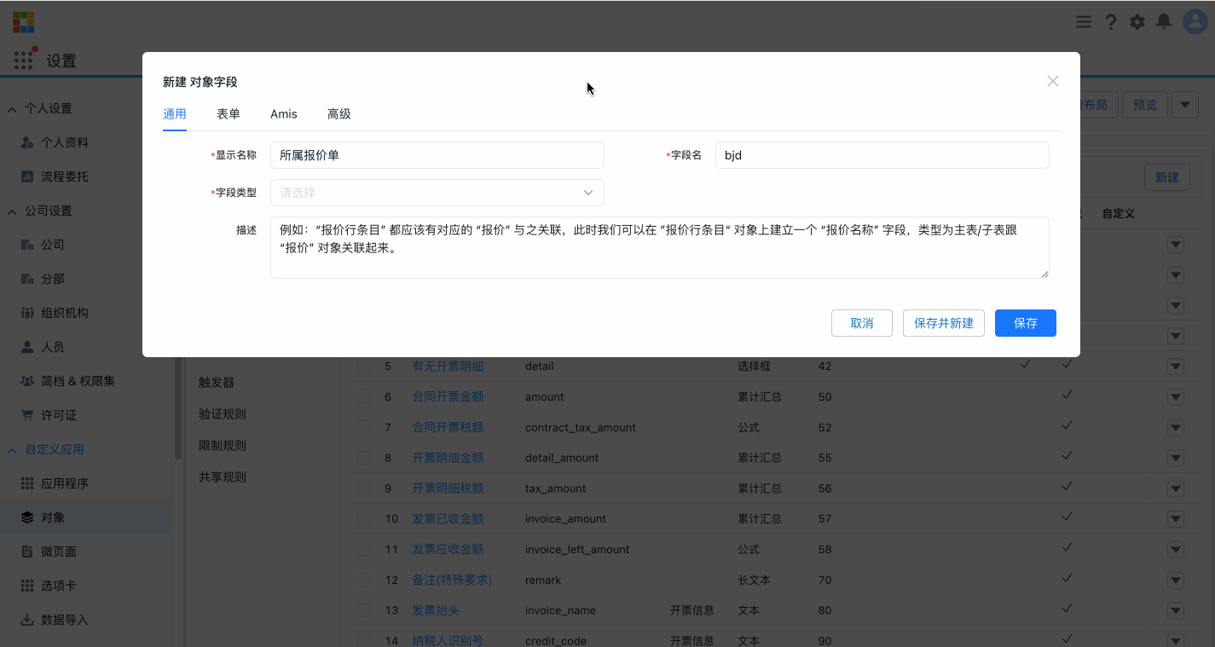Open the user avatar menu

click(x=1192, y=21)
